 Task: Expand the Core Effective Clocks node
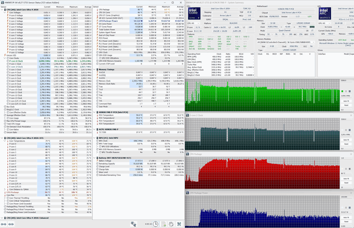pyautogui.click(x=5, y=112)
